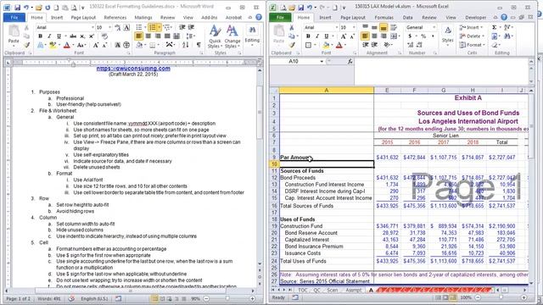Click Clear Formatting icon in Word

click(104, 36)
